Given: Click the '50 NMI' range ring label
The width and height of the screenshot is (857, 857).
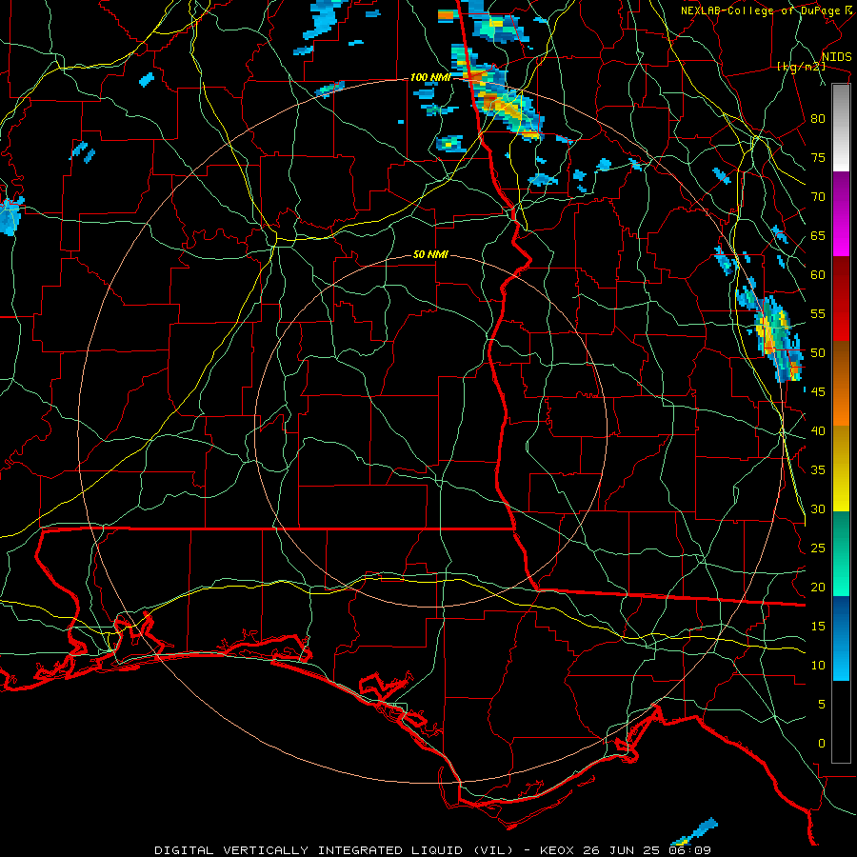Looking at the screenshot, I should (x=430, y=254).
